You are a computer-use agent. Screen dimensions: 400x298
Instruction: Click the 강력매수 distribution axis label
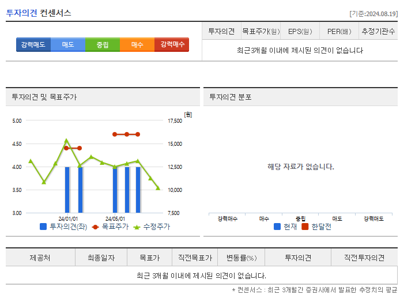228,218
